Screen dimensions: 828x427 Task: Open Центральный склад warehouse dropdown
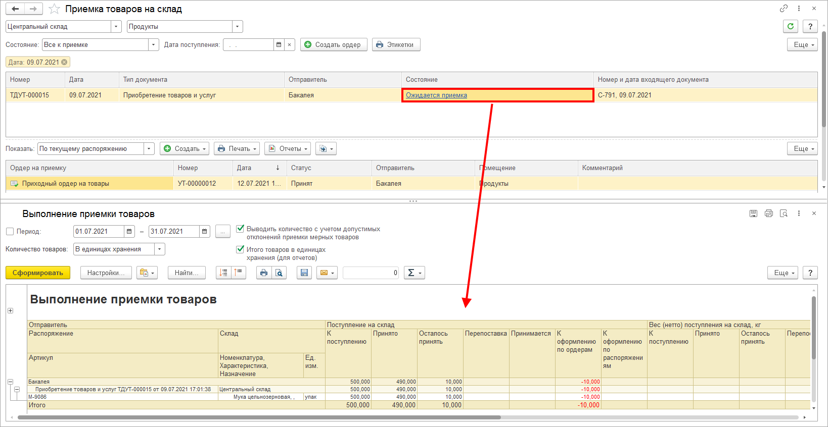(x=116, y=26)
